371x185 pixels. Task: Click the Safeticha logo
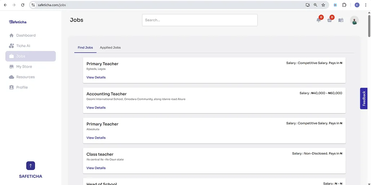point(18,22)
